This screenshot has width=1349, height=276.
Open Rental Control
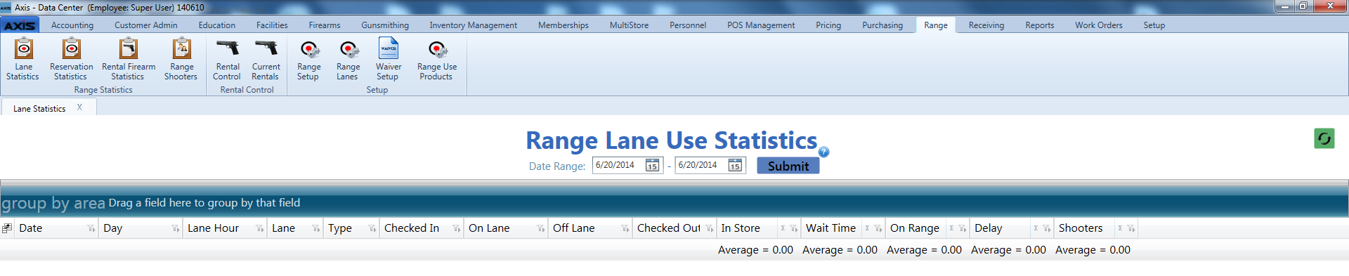tap(227, 59)
